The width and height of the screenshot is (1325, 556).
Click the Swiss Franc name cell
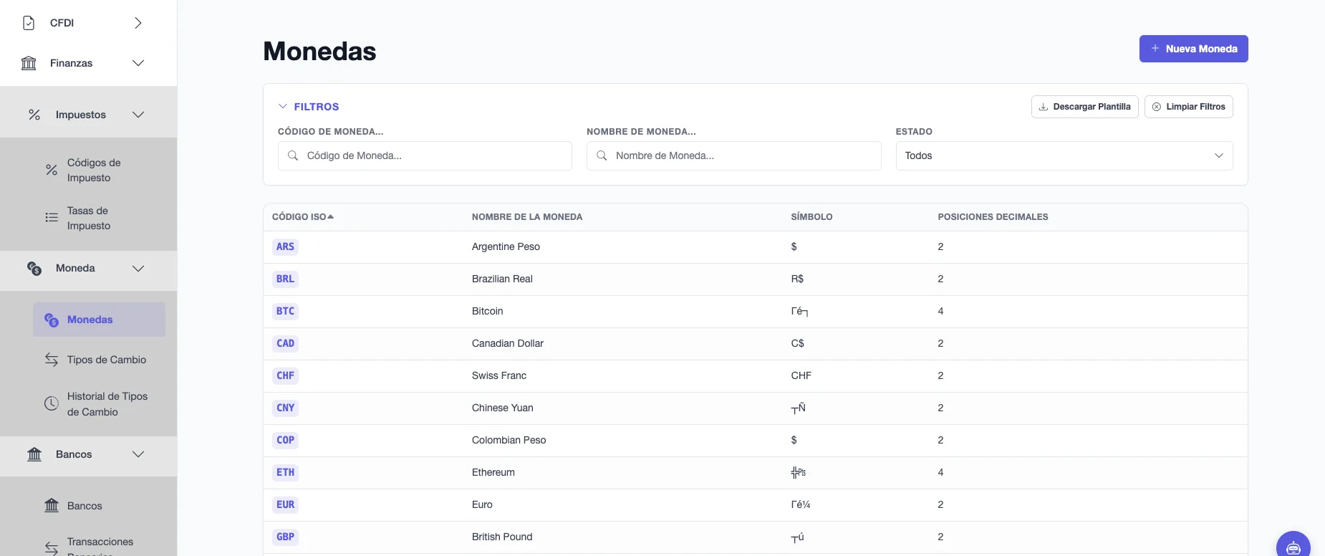click(x=499, y=375)
